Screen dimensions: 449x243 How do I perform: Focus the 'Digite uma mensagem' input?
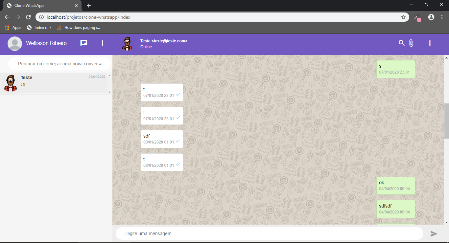[x=270, y=233]
